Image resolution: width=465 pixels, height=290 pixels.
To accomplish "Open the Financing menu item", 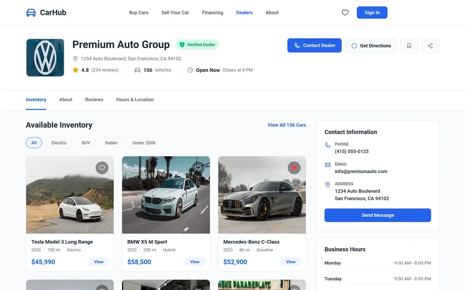I will pyautogui.click(x=213, y=13).
